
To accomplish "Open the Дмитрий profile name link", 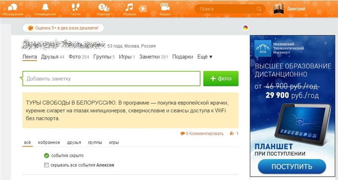I will 296,9.
